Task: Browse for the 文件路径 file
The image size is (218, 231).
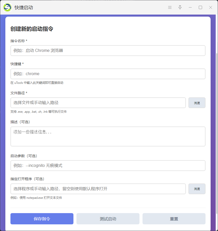Action: coord(197,103)
